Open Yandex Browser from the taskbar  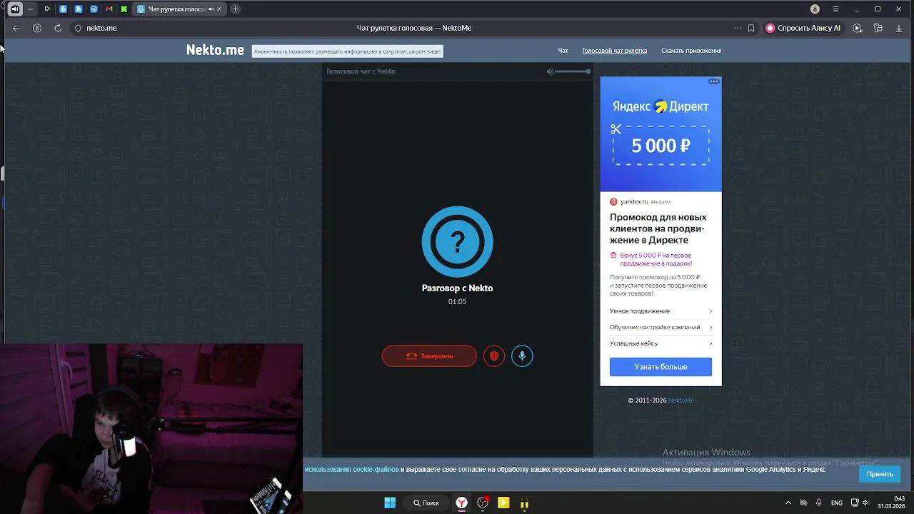tap(462, 503)
